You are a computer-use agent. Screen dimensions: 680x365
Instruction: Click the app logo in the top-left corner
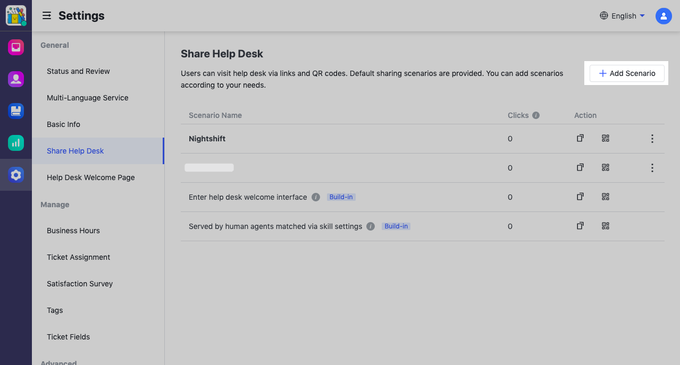pyautogui.click(x=15, y=15)
